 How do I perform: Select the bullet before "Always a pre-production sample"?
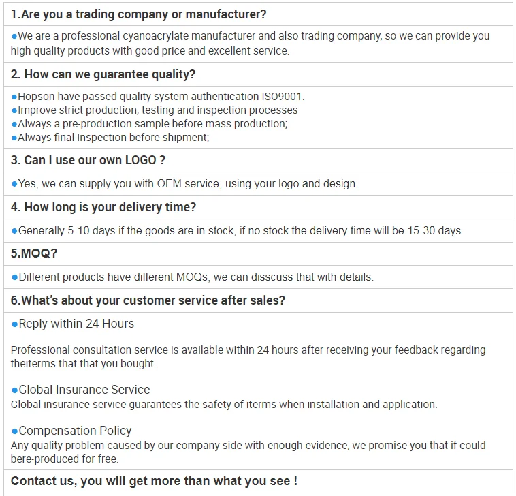pyautogui.click(x=14, y=124)
